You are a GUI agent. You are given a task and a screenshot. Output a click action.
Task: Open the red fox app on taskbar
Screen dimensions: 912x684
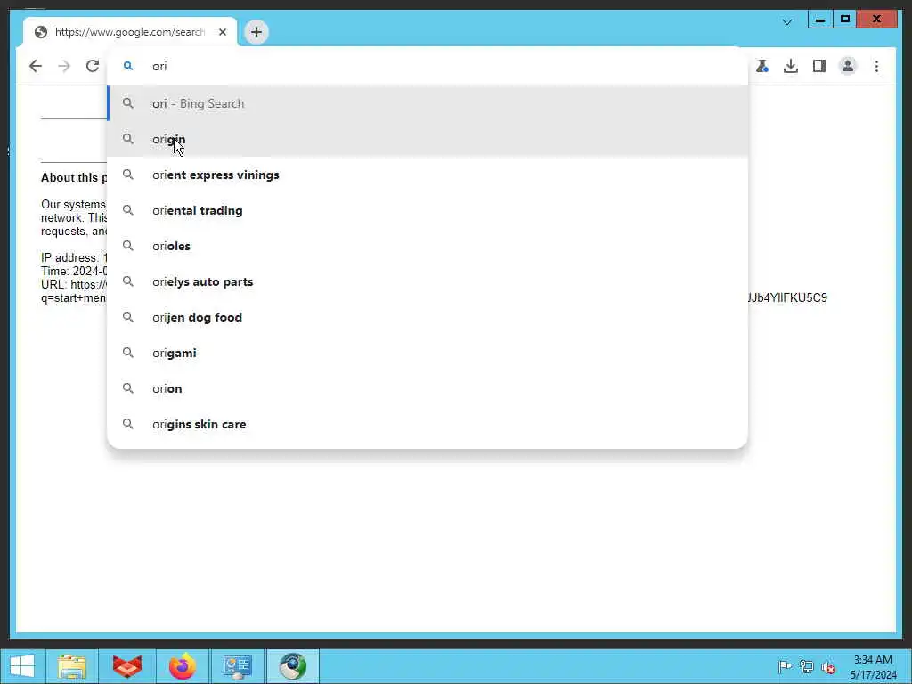click(x=127, y=666)
